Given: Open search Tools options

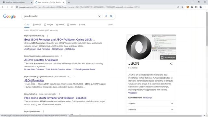Looking at the screenshot, I should (110, 25).
